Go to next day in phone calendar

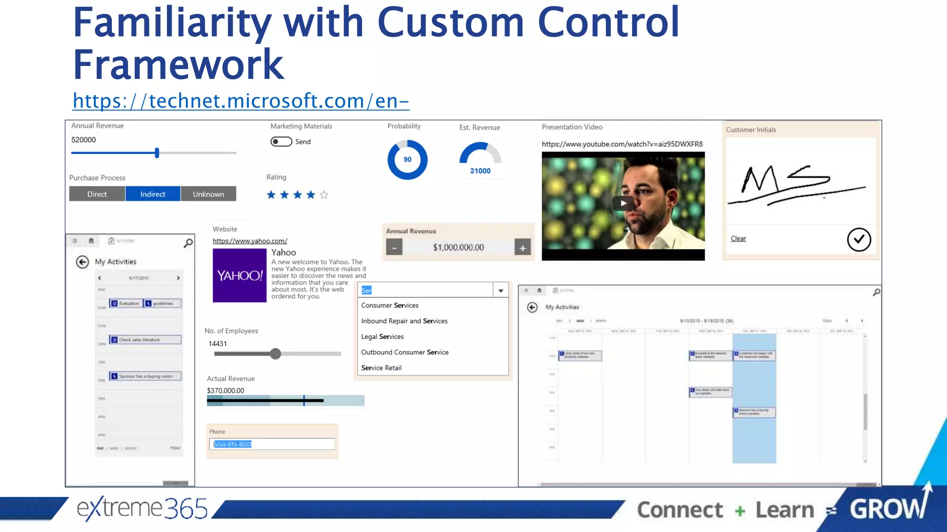coord(178,278)
